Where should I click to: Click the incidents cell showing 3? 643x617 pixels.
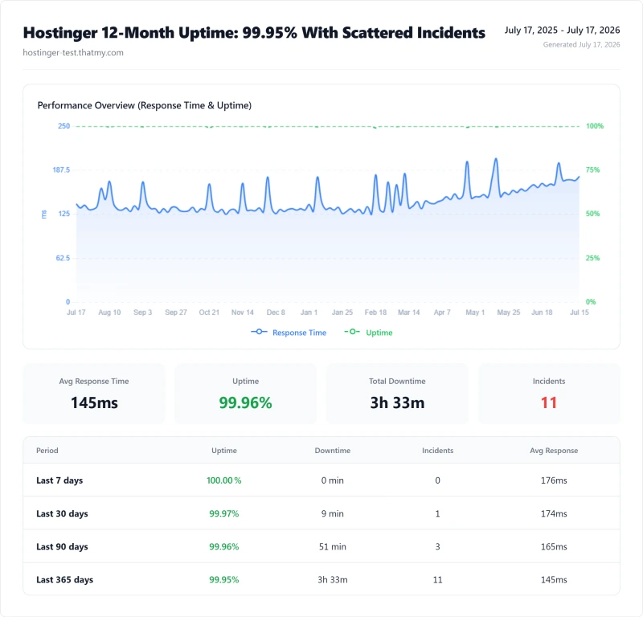click(437, 546)
